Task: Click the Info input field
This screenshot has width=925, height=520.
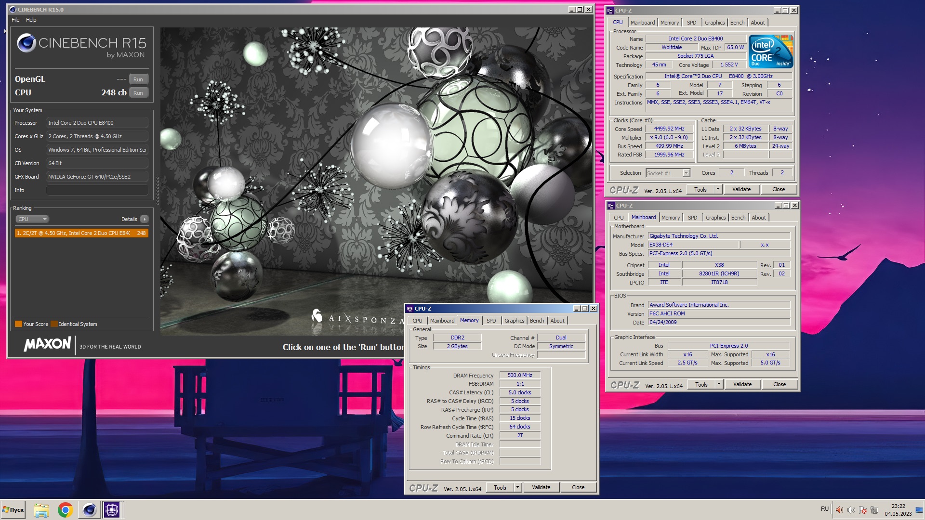Action: click(97, 190)
